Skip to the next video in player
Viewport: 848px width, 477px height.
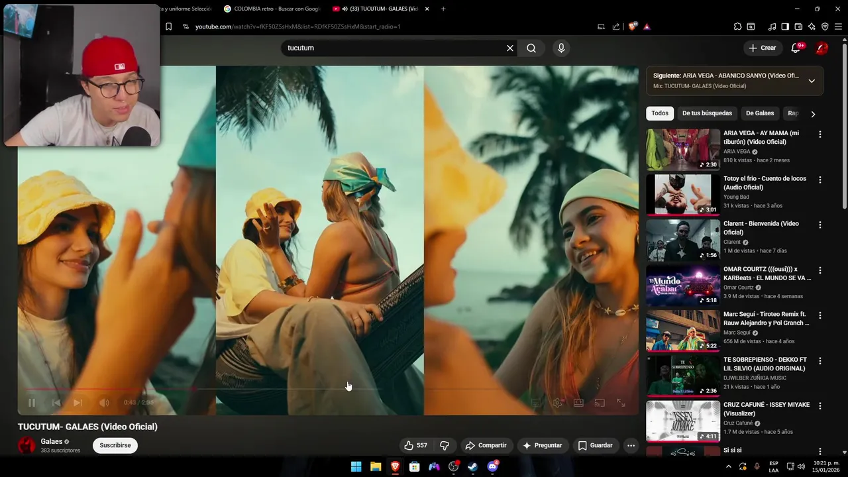tap(78, 403)
